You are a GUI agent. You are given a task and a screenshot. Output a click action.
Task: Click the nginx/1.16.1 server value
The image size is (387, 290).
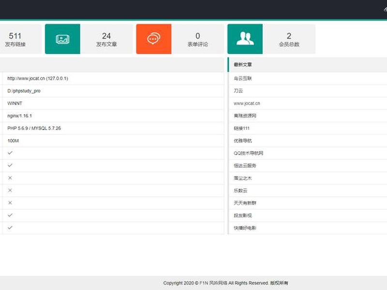pyautogui.click(x=20, y=116)
